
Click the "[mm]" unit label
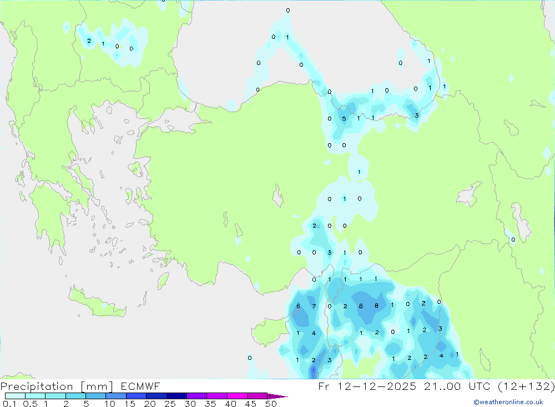click(x=97, y=386)
